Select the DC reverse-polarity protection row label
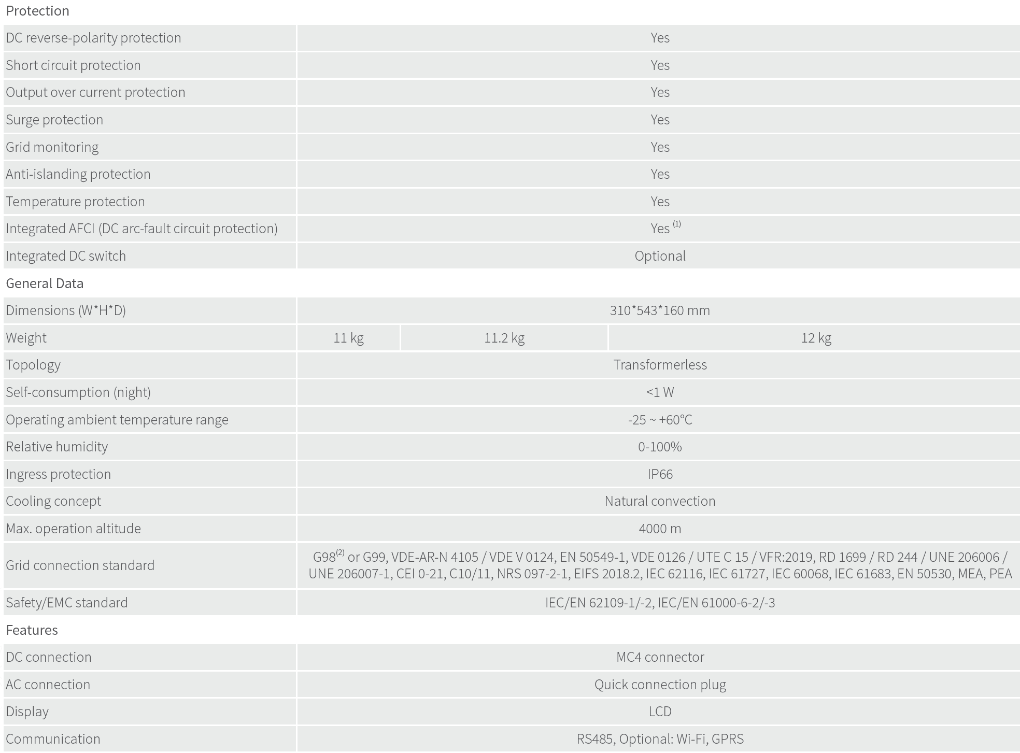This screenshot has height=753, width=1020. [93, 38]
